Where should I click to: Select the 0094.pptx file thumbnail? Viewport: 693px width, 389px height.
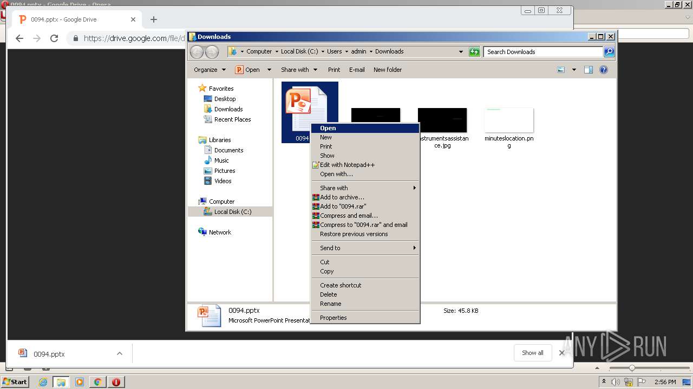click(310, 112)
